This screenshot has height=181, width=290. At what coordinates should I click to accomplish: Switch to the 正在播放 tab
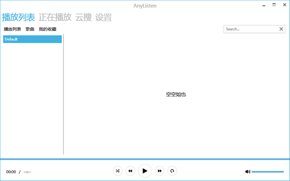[55, 17]
